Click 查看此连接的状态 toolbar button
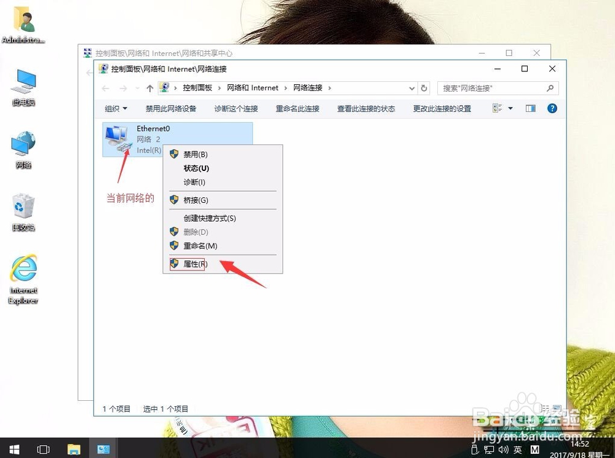Screen dimensions: 615x458 point(367,109)
